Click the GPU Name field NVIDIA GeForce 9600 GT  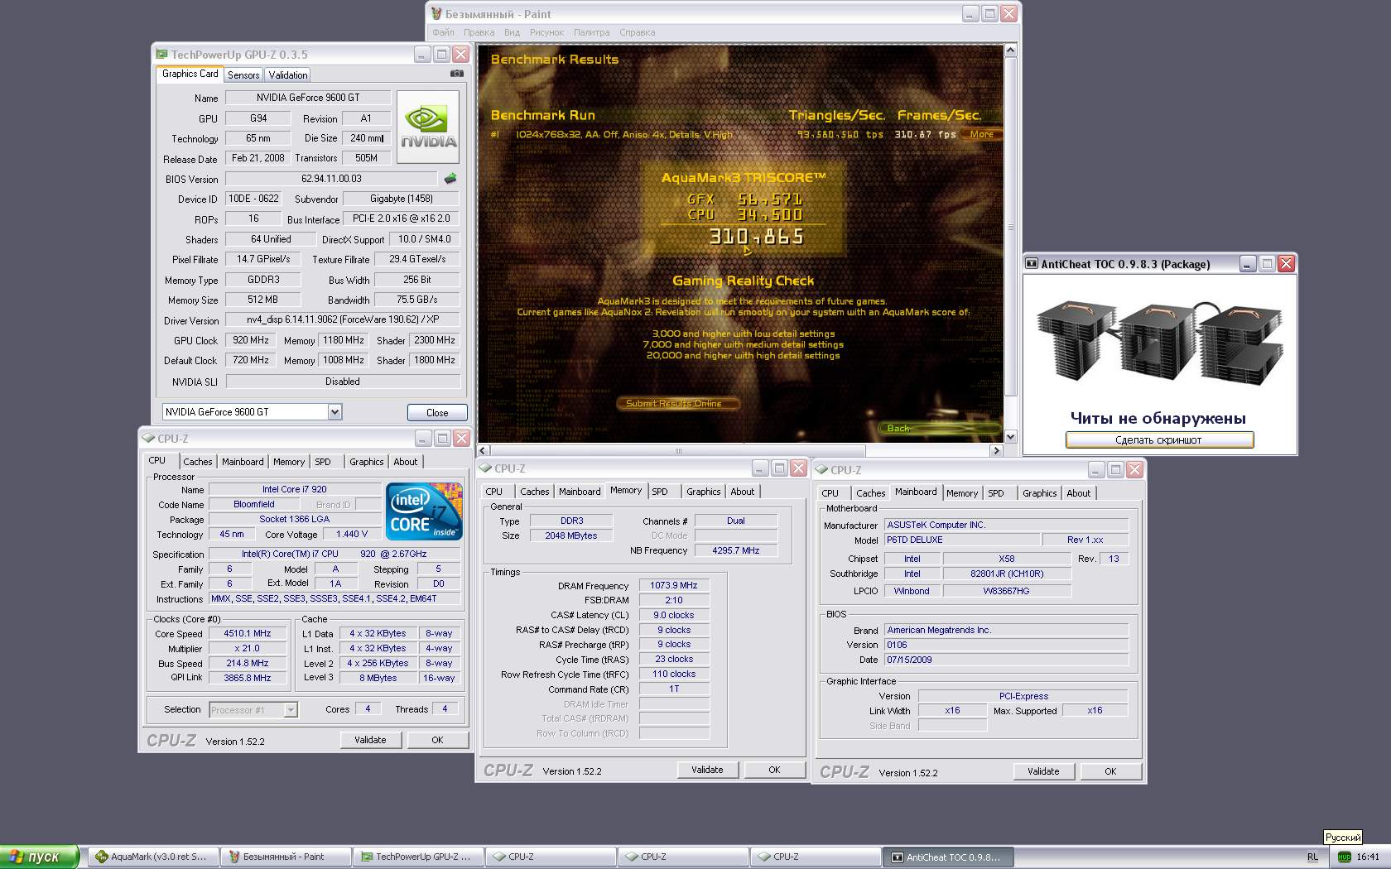tap(308, 98)
